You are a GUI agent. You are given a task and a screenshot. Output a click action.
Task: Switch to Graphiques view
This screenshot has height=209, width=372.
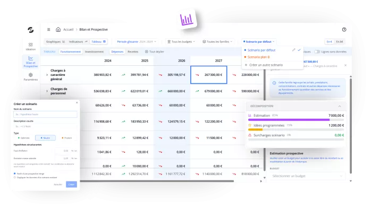55,42
